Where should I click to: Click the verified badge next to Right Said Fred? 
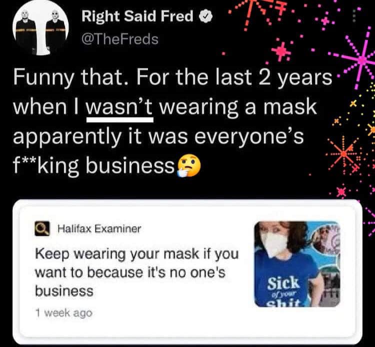pos(205,16)
